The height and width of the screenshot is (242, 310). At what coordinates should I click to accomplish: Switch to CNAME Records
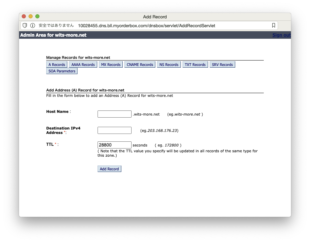click(x=140, y=65)
